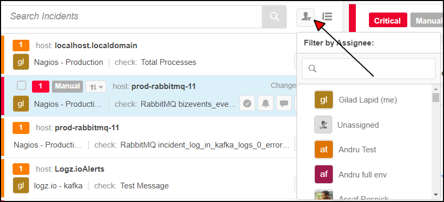This screenshot has height=202, width=444.
Task: Click the gl avatar on localhost.localdomain incident
Action: coord(21,62)
